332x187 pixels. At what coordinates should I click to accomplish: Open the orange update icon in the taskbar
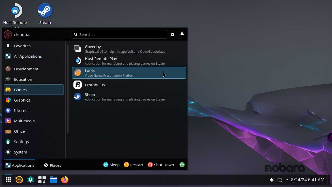pyautogui.click(x=19, y=179)
